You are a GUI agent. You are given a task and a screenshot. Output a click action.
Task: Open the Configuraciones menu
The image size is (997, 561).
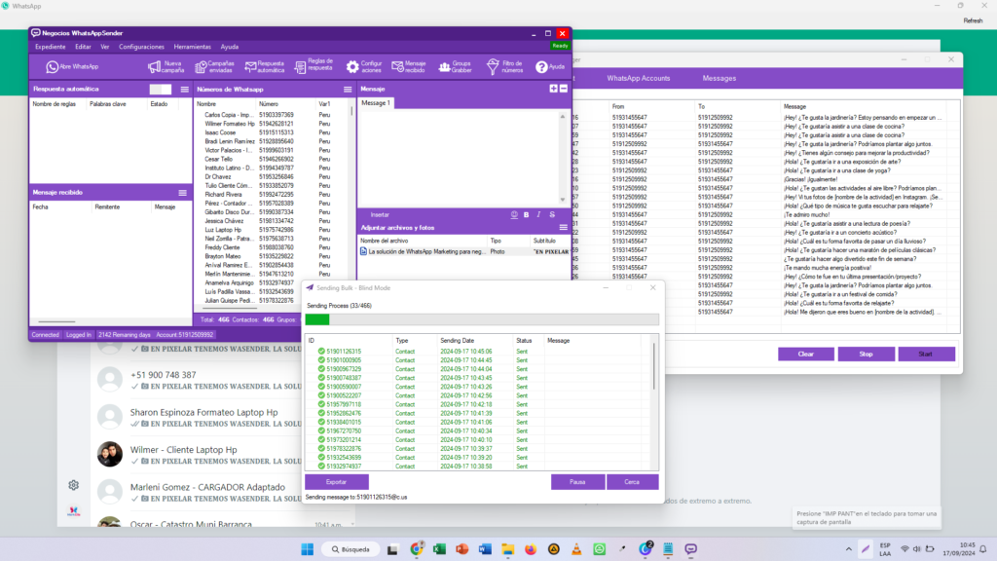coord(141,47)
